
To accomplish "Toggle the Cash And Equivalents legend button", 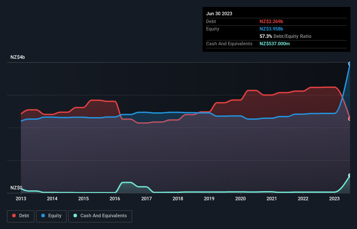I will point(100,216).
